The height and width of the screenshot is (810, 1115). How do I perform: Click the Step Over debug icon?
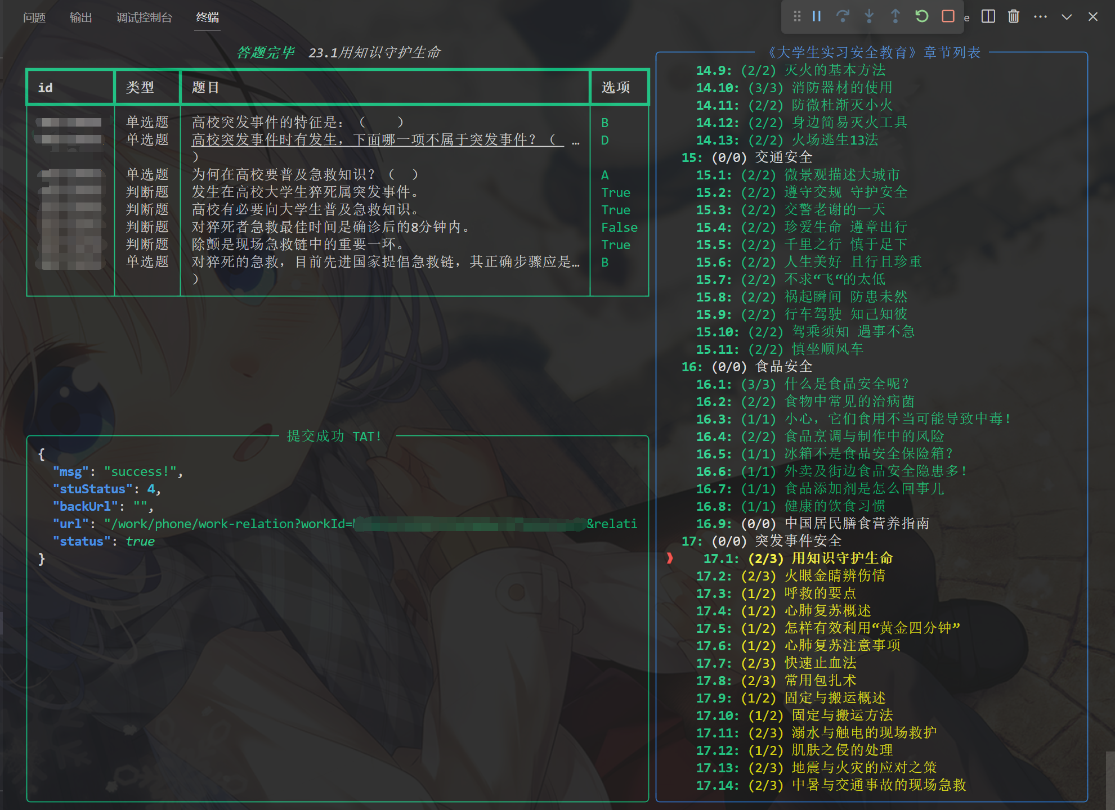(x=843, y=16)
